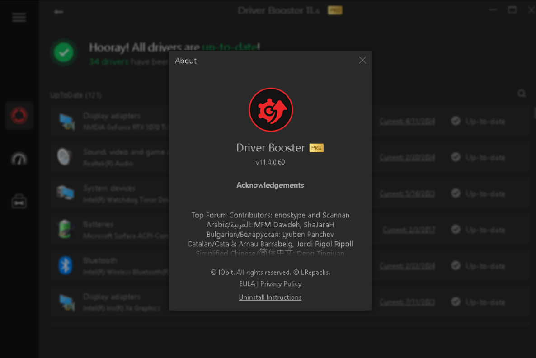Image resolution: width=536 pixels, height=358 pixels.
Task: Click the Intel Xe Graphics row's current date link
Action: (x=407, y=302)
